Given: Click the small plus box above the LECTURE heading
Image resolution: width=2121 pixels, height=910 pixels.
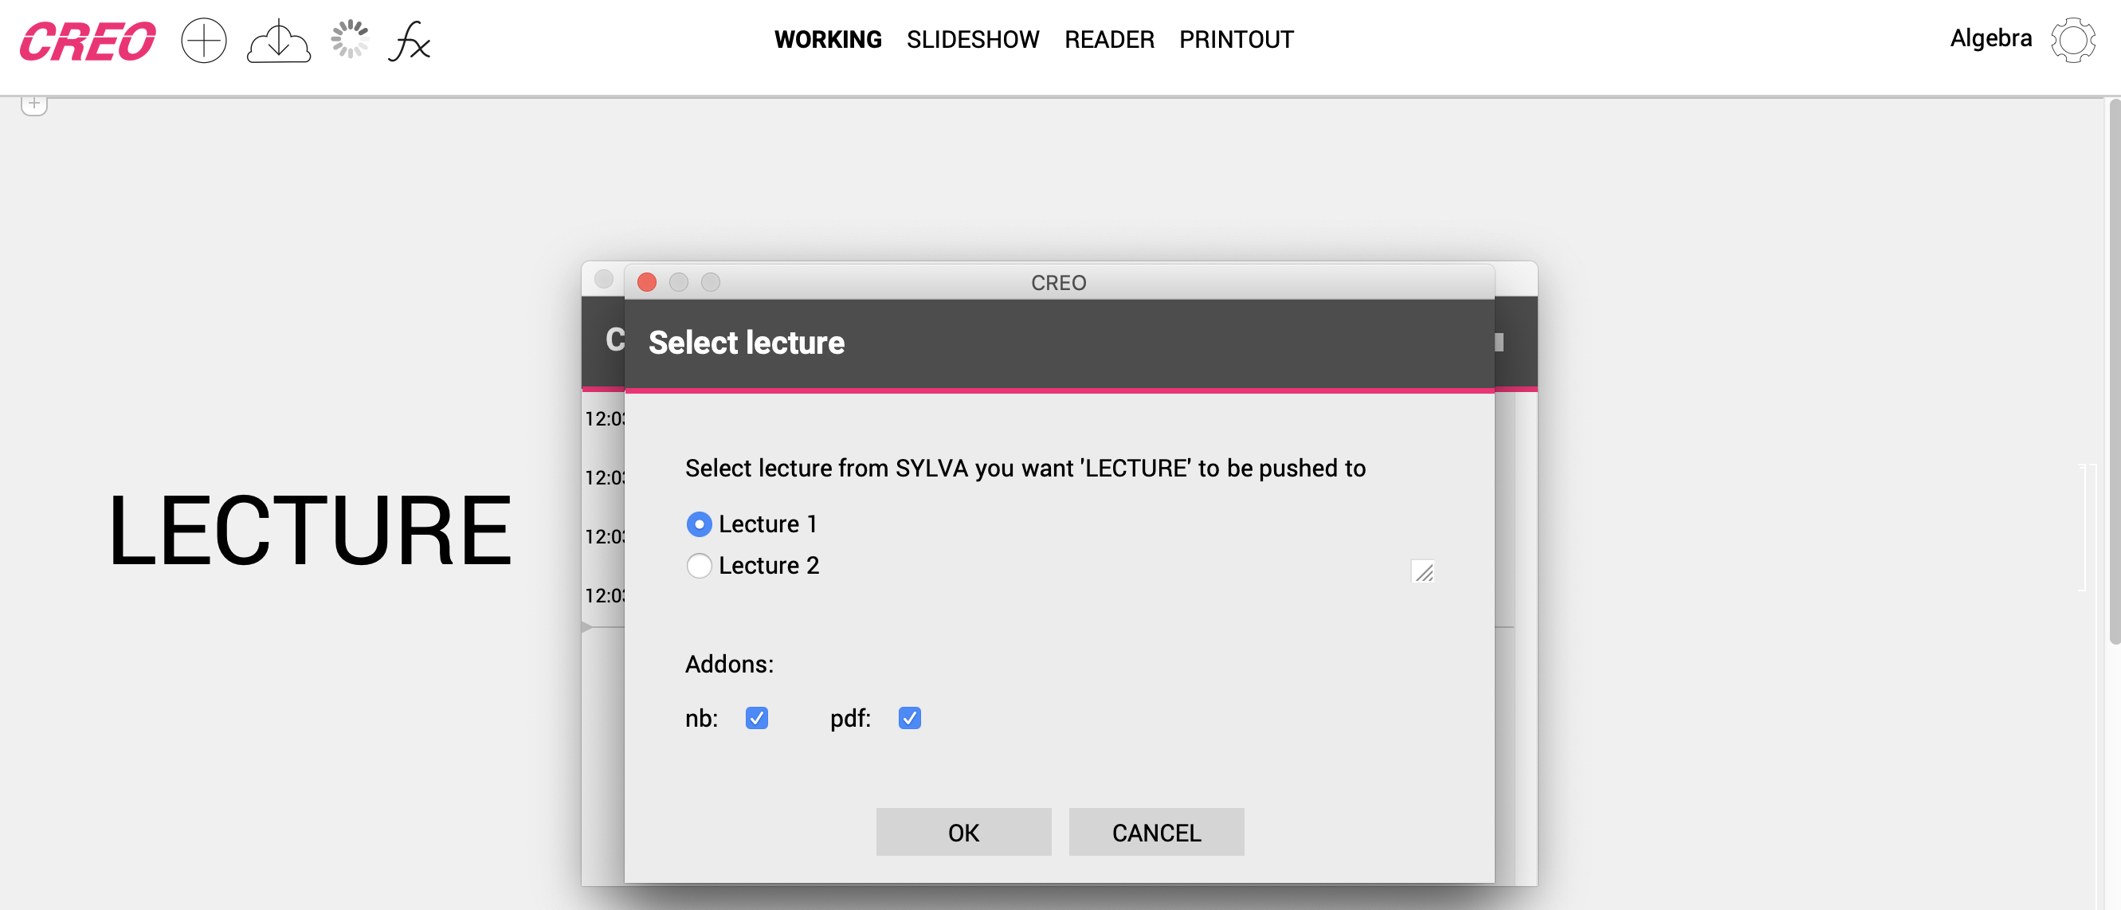Looking at the screenshot, I should [x=33, y=104].
